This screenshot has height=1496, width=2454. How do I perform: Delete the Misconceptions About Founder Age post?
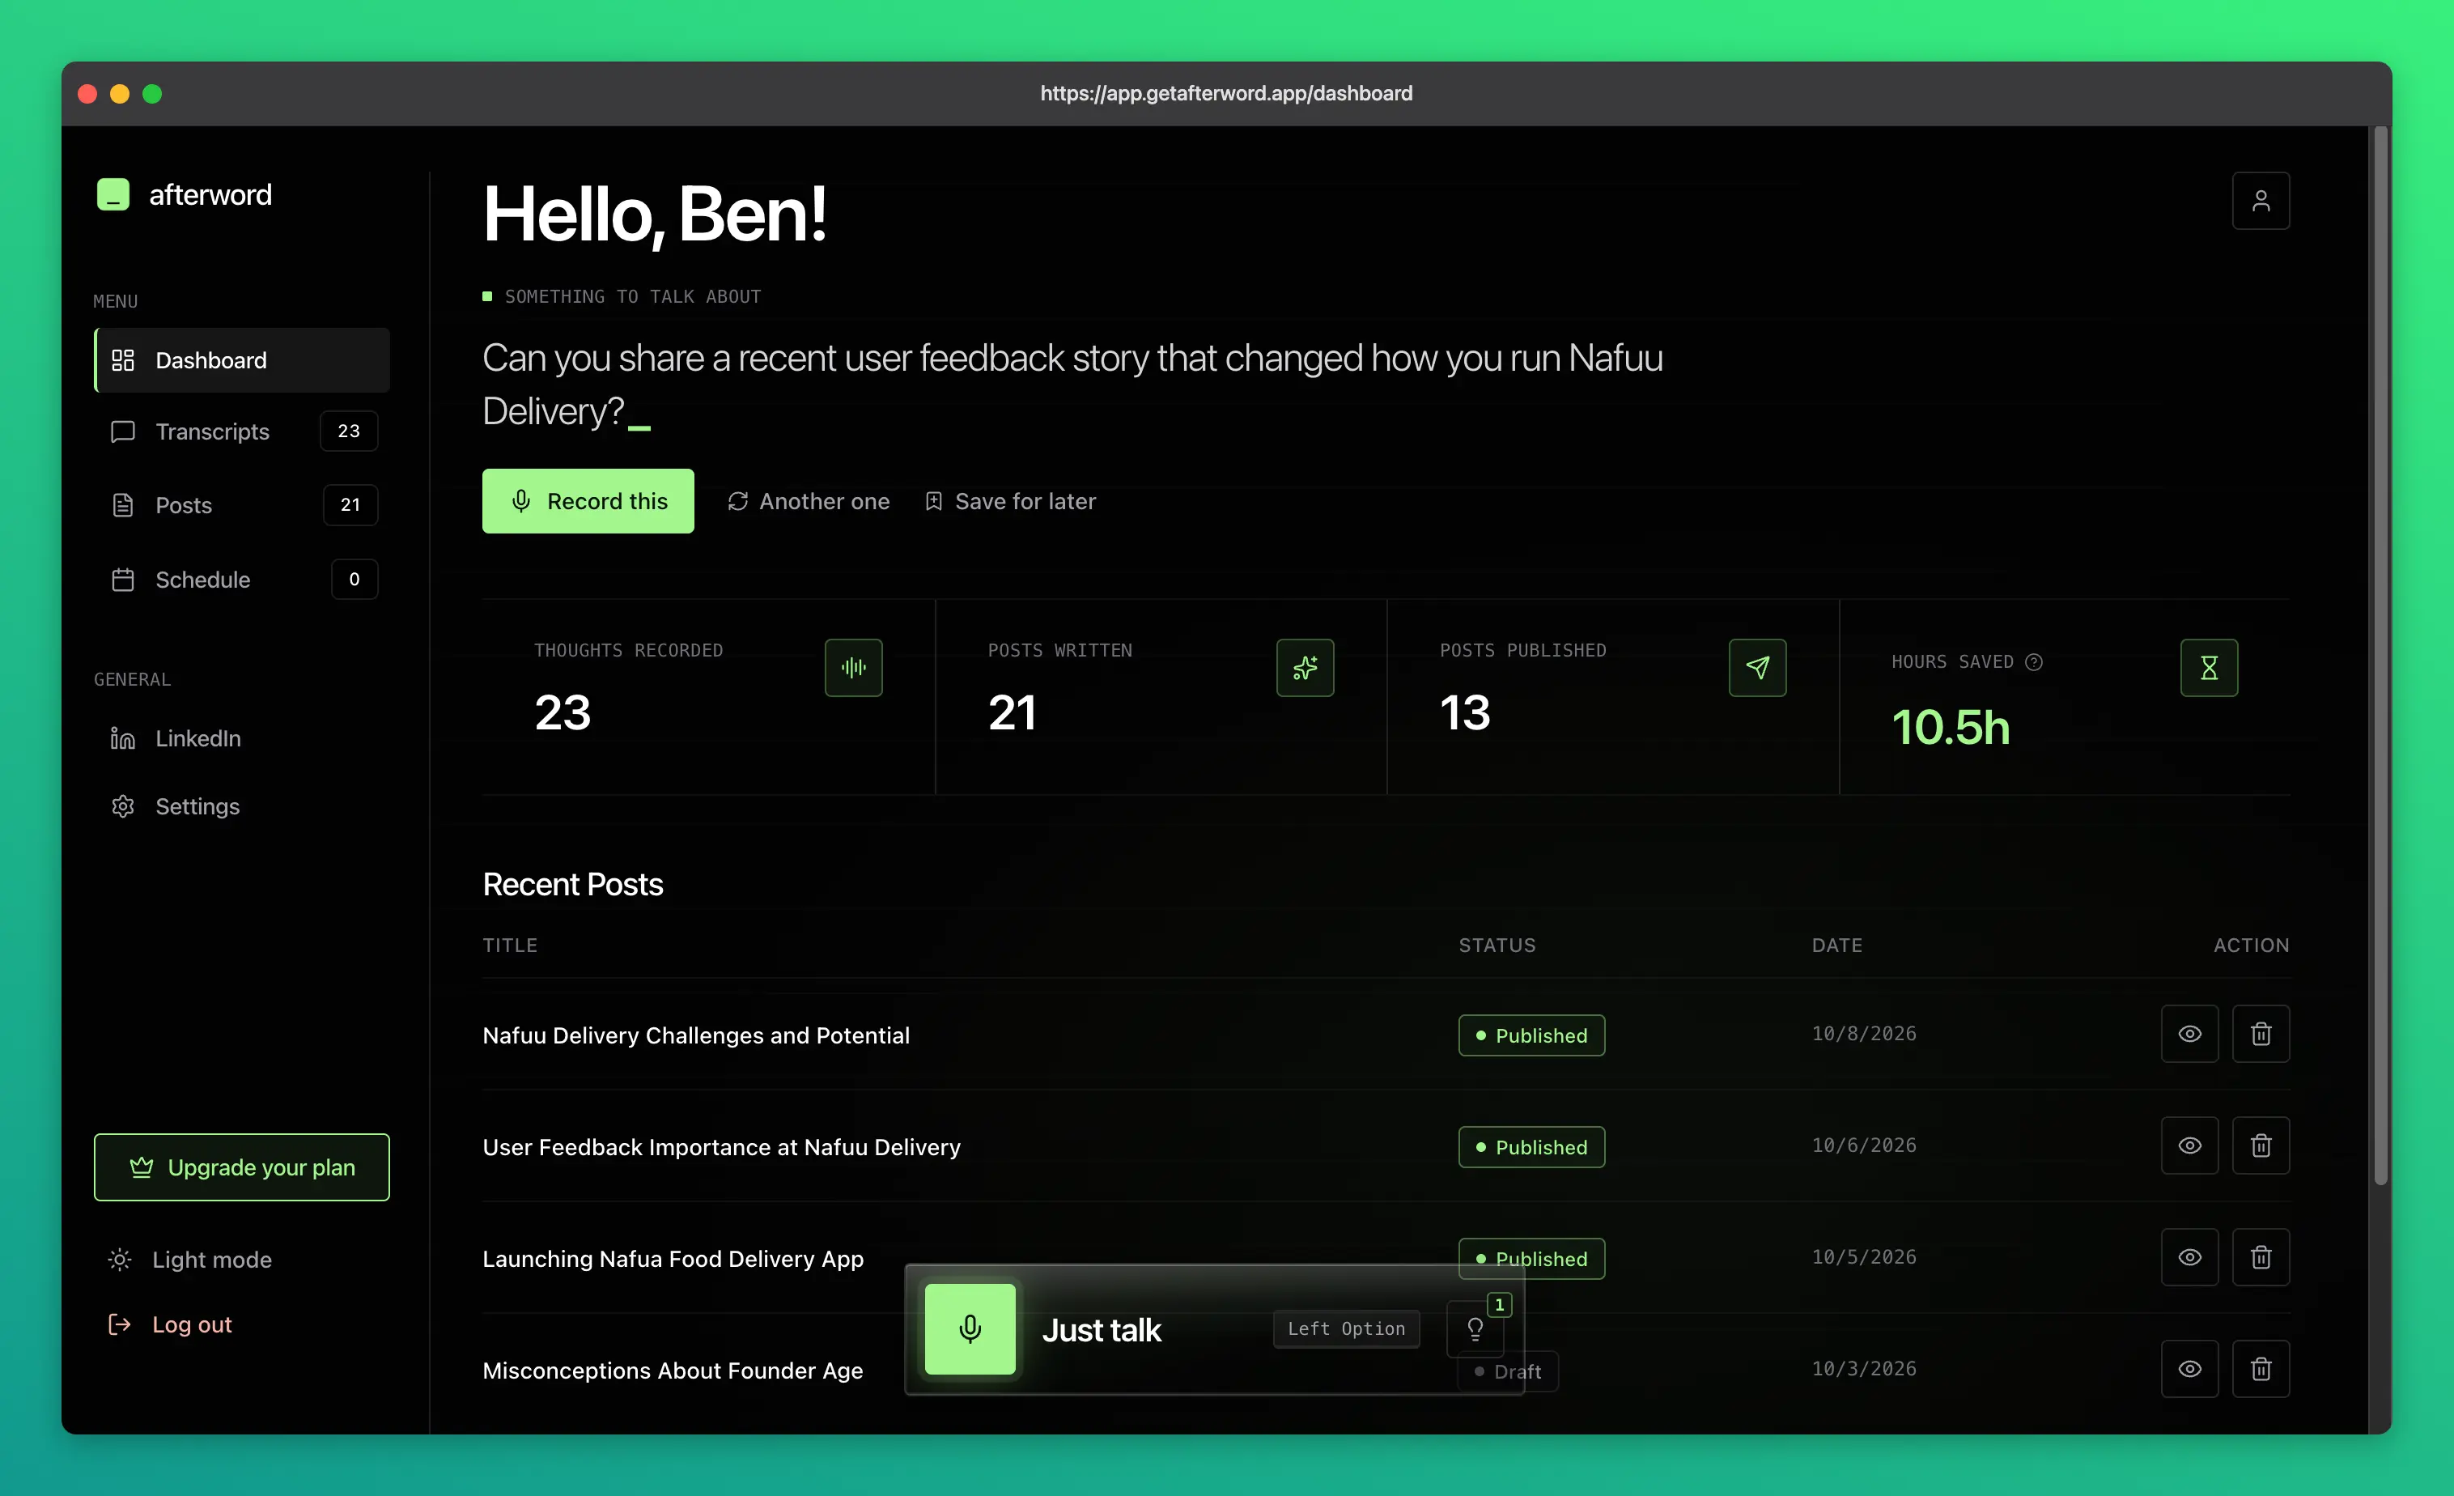(x=2260, y=1369)
